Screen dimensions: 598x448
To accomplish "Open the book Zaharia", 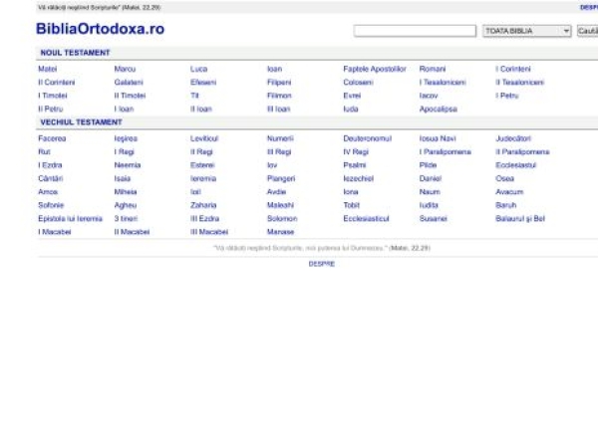I will tap(203, 205).
